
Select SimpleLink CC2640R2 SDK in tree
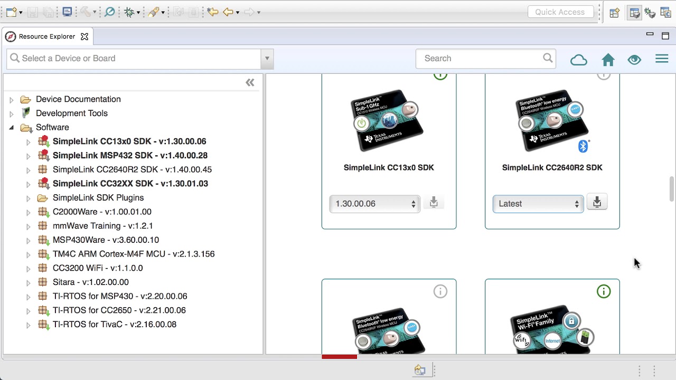point(132,169)
